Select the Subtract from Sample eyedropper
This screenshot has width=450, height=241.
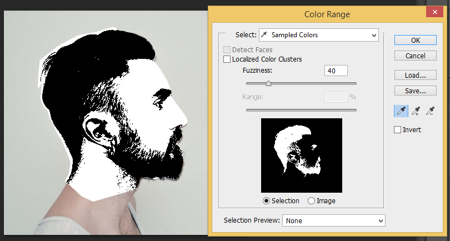coord(430,111)
